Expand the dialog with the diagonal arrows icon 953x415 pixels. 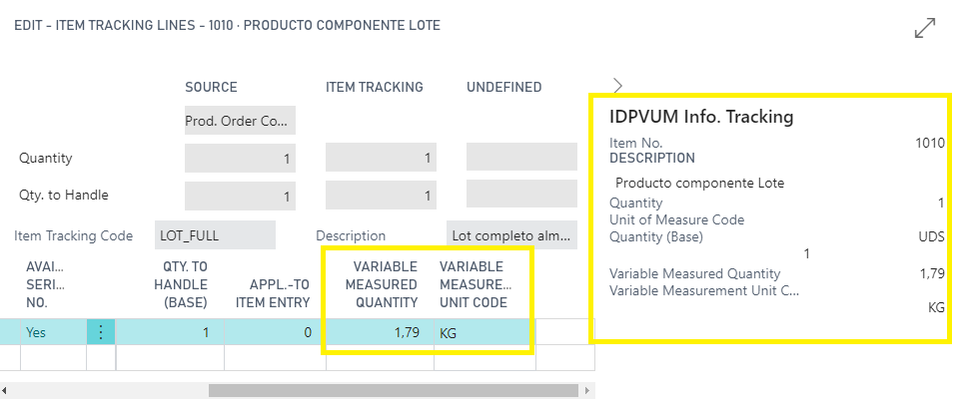[924, 29]
